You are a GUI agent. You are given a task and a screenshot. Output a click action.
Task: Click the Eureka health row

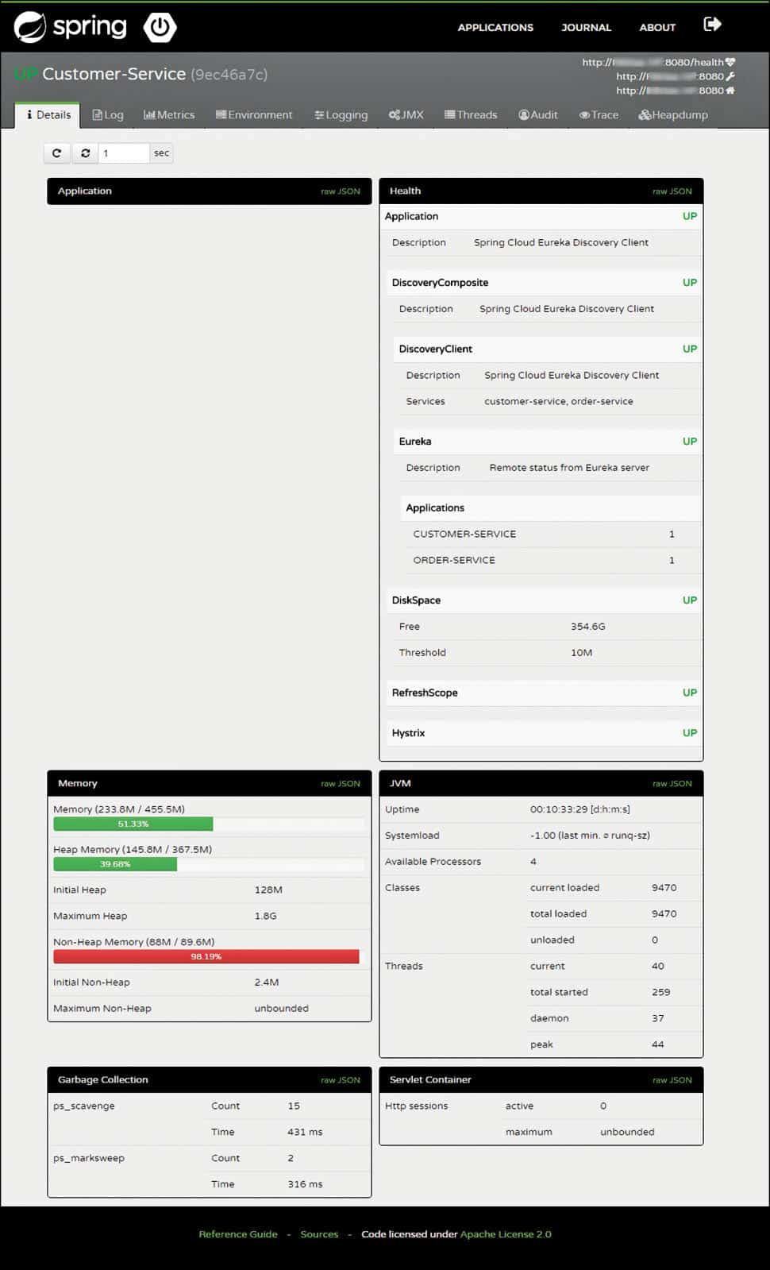coord(547,442)
